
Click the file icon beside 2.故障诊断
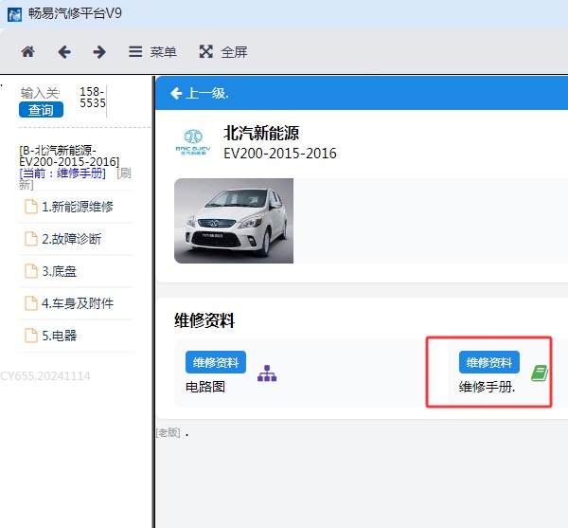(31, 239)
